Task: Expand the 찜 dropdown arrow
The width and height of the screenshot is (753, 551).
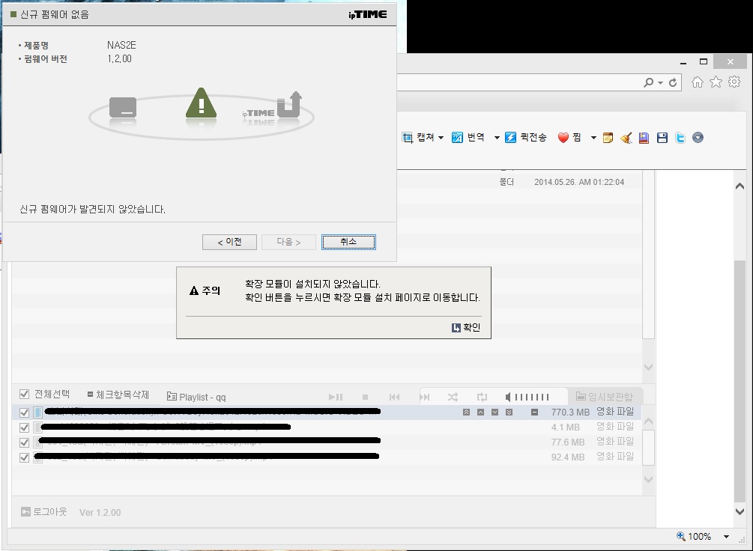Action: 593,138
